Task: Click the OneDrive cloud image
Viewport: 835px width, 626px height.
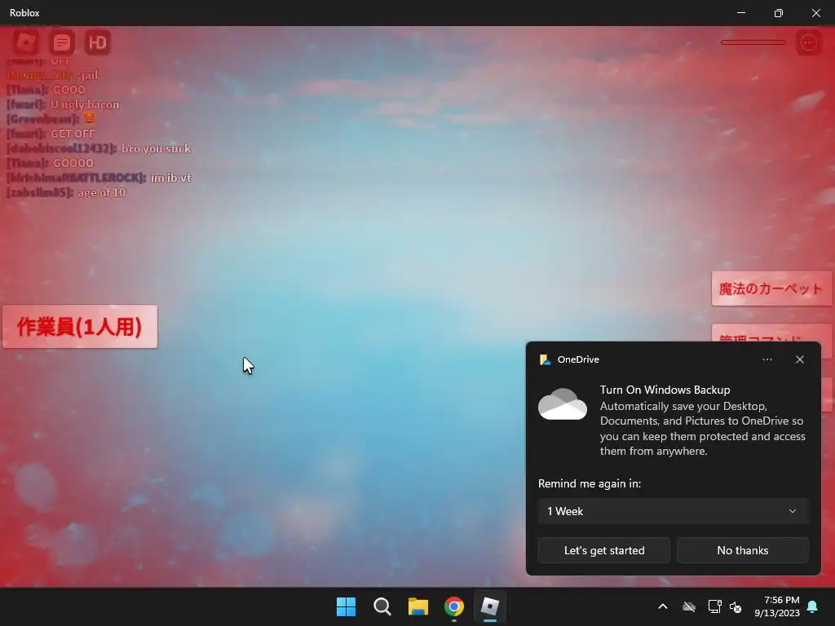Action: [563, 404]
